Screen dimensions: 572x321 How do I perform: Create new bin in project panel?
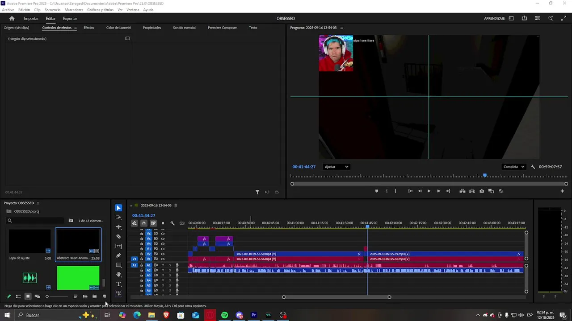coord(94,296)
